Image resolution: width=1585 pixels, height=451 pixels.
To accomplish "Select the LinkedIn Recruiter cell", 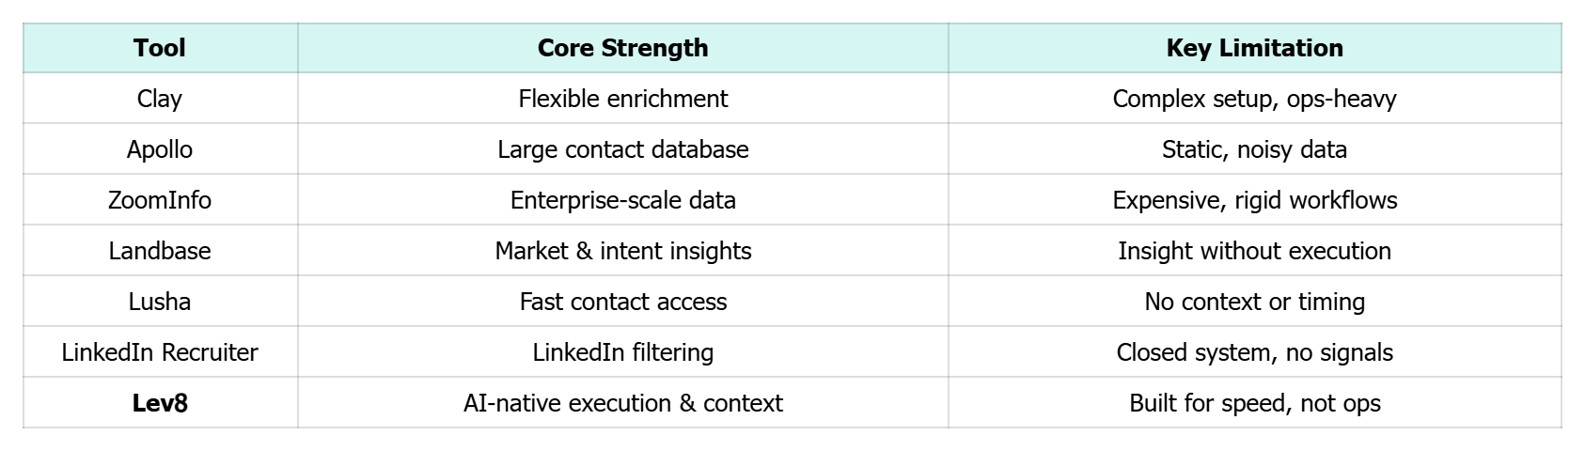I will (160, 352).
